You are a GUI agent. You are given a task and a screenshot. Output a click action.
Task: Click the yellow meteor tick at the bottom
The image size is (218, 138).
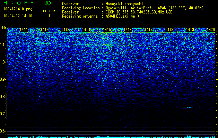(100, 135)
